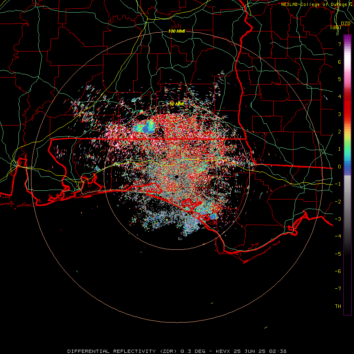This screenshot has width=354, height=354.
Task: Click the [dB] unit label
Action: 336,28
